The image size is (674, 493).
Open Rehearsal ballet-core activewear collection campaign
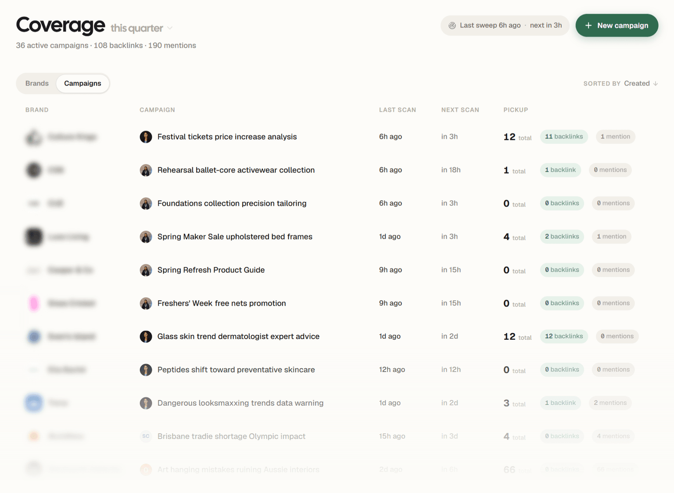pyautogui.click(x=236, y=170)
